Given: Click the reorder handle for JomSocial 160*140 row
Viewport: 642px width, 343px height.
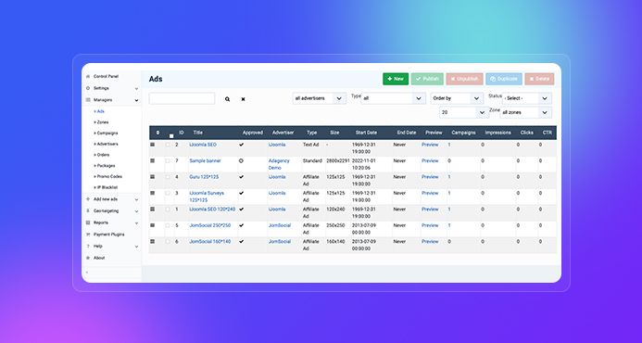Looking at the screenshot, I should [x=152, y=241].
